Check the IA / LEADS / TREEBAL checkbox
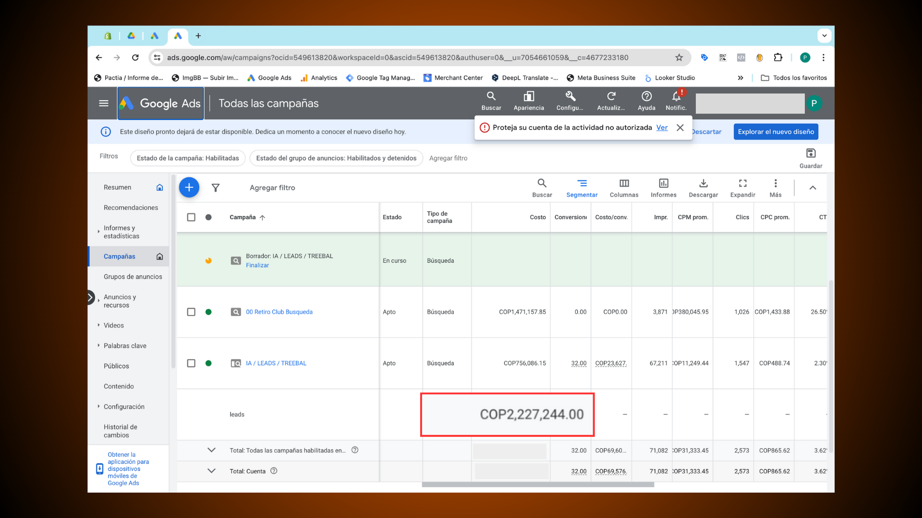The height and width of the screenshot is (518, 922). 191,364
